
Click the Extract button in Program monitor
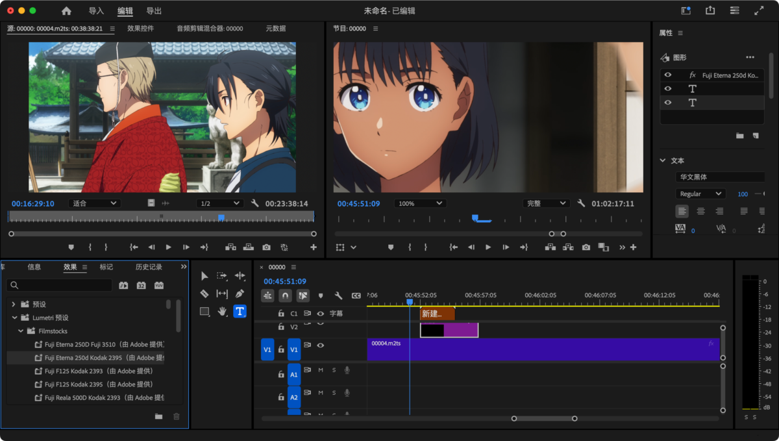pyautogui.click(x=568, y=247)
